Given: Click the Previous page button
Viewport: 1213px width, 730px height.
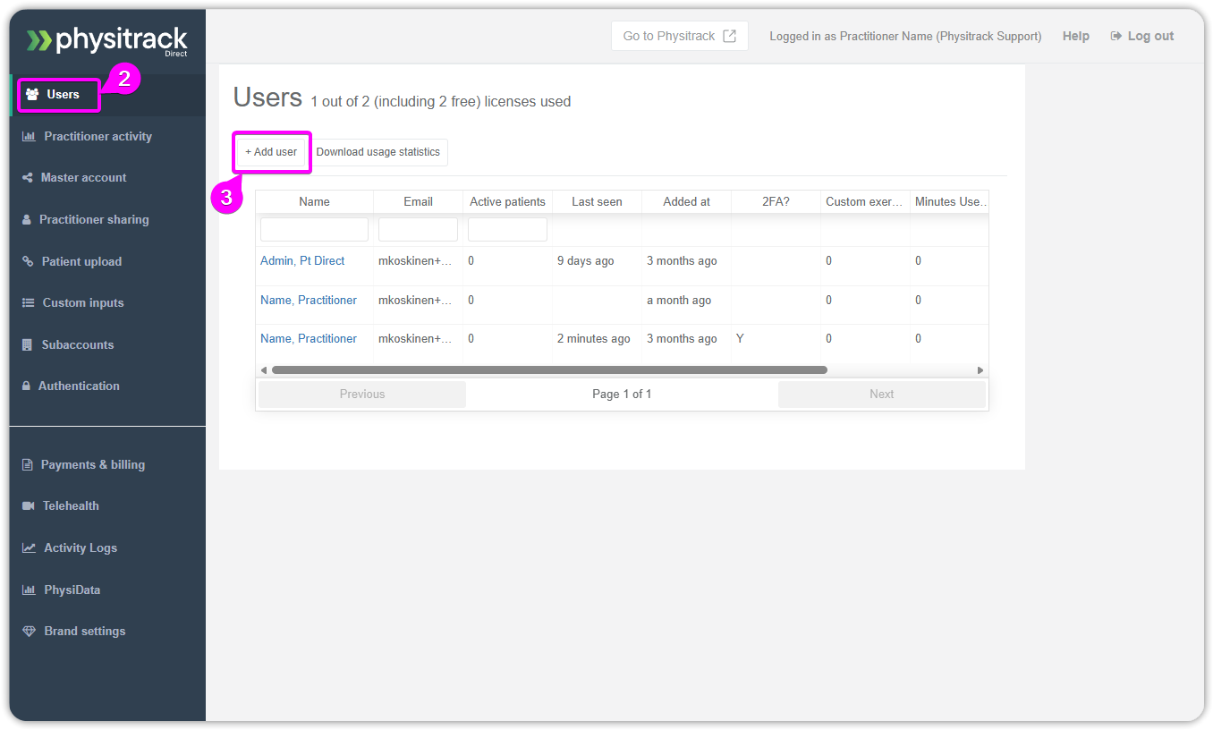Looking at the screenshot, I should pyautogui.click(x=362, y=395).
